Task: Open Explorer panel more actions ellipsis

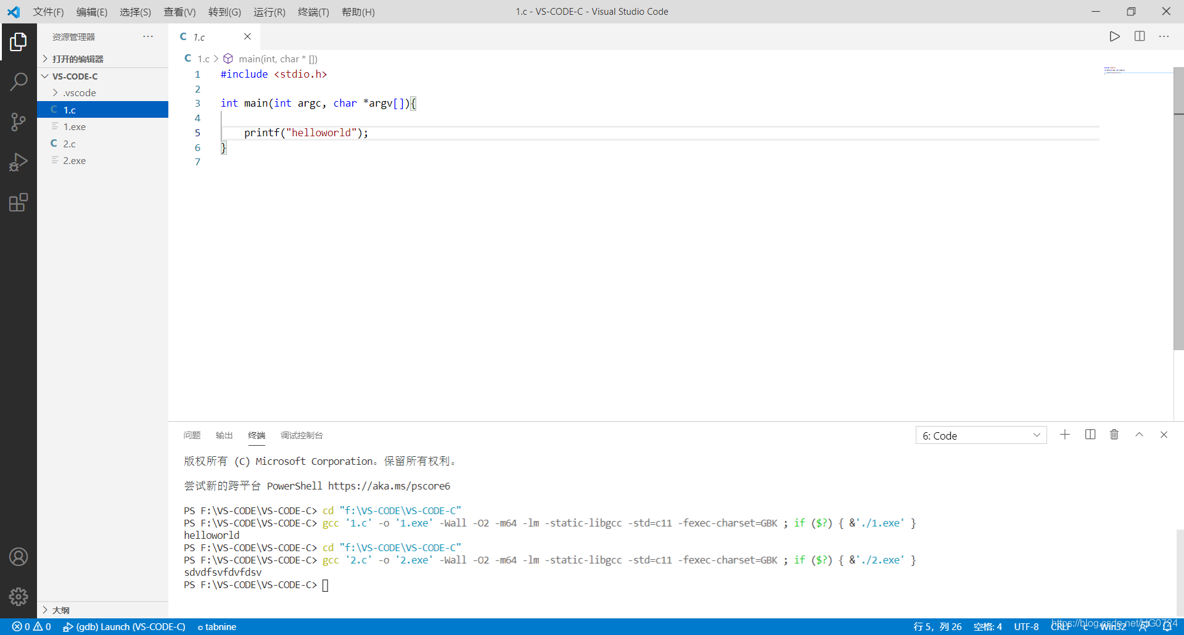Action: [148, 36]
